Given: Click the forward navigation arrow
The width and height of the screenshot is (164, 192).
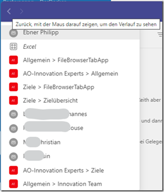Looking at the screenshot, I should tap(22, 11).
